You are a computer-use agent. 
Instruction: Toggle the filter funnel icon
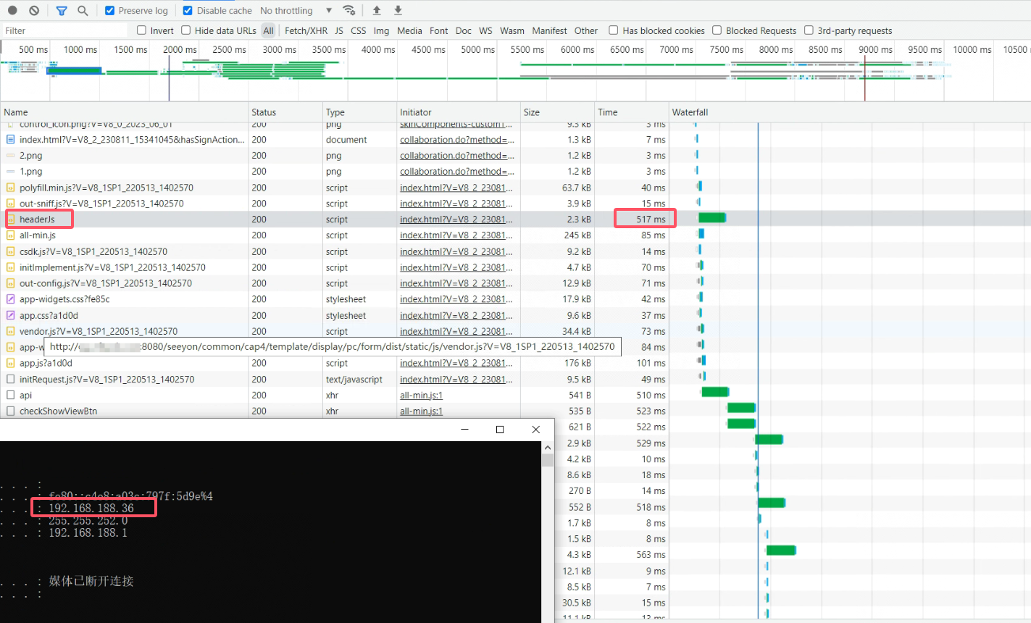[x=62, y=11]
